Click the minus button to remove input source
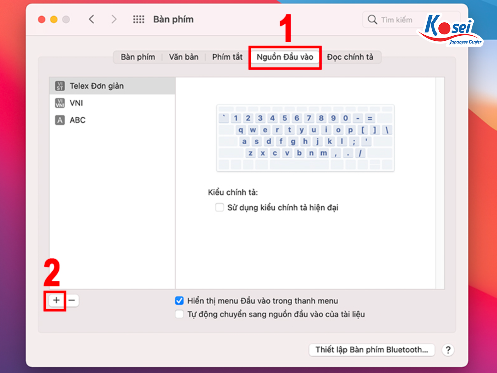 click(72, 300)
